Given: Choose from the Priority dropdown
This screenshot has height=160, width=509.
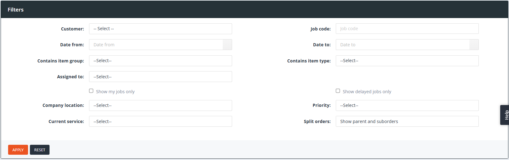Looking at the screenshot, I should click(x=407, y=106).
